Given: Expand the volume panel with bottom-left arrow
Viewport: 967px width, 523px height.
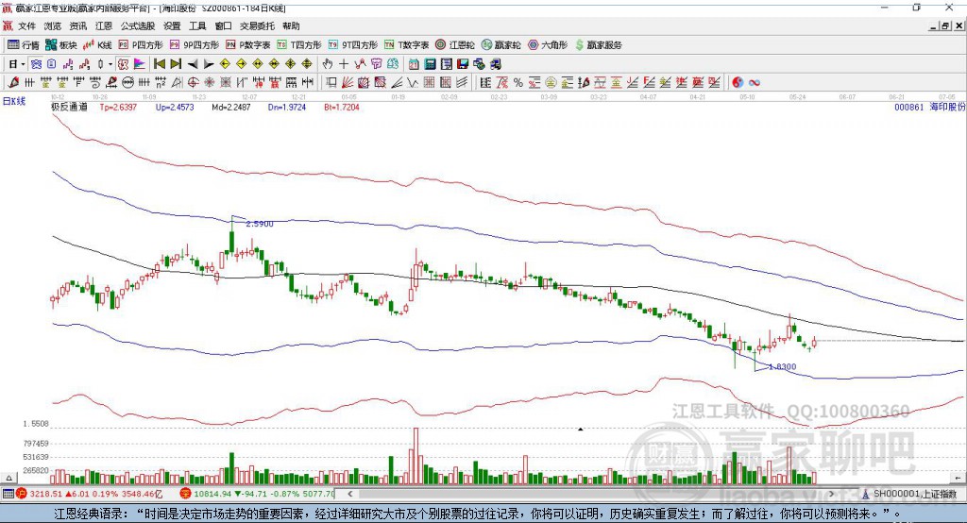Looking at the screenshot, I should (x=8, y=478).
